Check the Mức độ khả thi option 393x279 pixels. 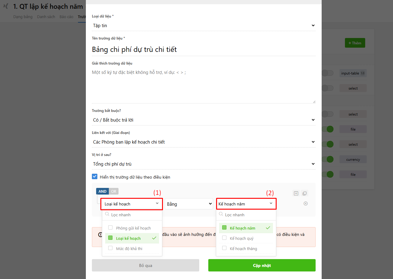tap(110, 248)
